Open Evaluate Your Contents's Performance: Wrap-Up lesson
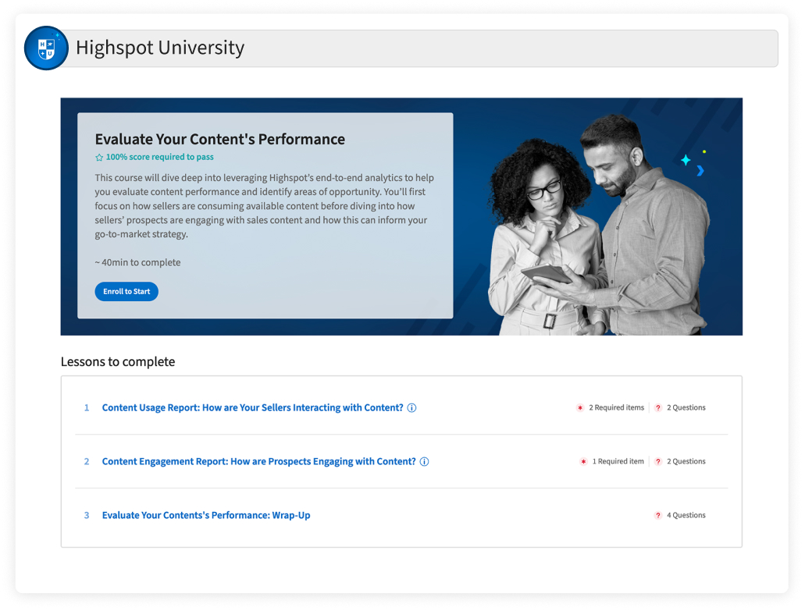This screenshot has height=611, width=805. (206, 516)
